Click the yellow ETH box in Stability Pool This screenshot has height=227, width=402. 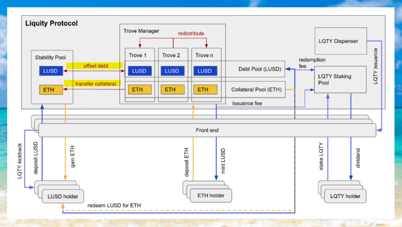click(50, 90)
